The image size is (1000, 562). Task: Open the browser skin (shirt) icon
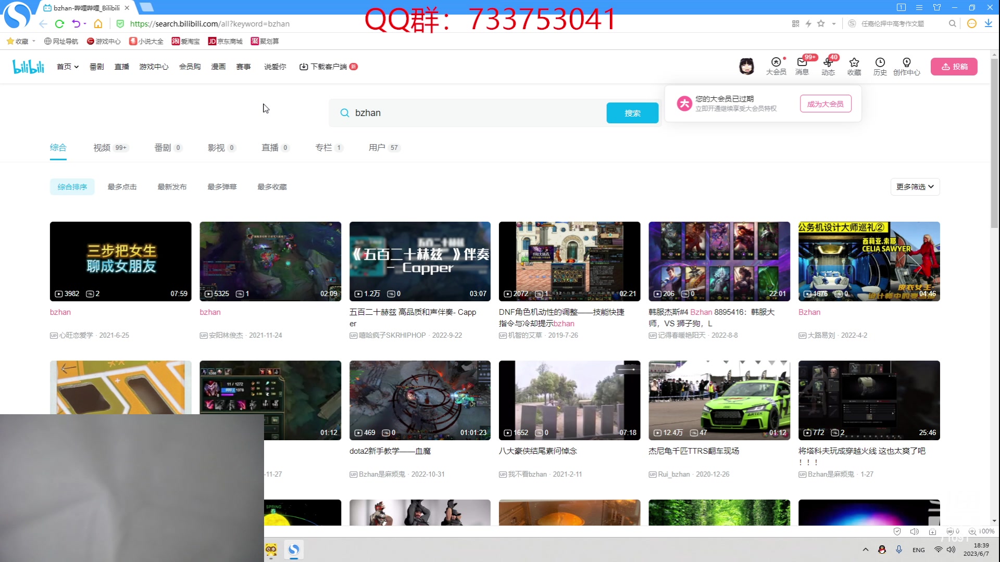point(937,7)
